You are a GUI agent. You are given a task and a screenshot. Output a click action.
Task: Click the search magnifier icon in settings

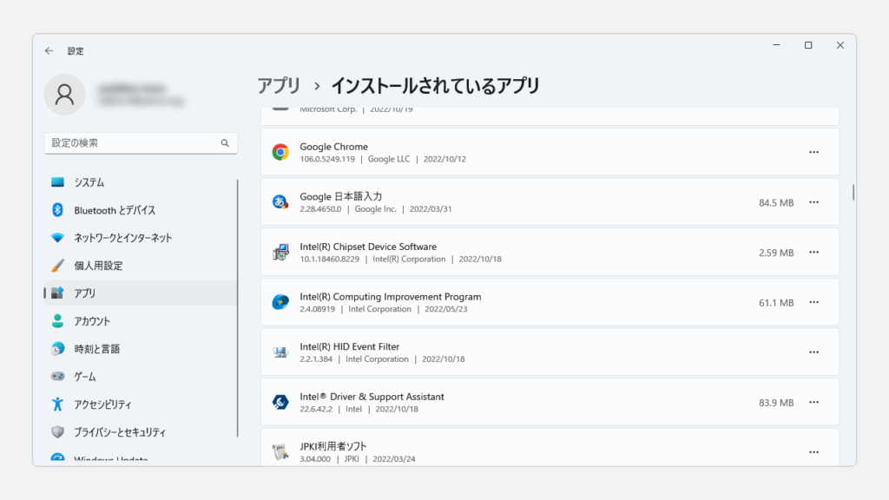click(225, 143)
